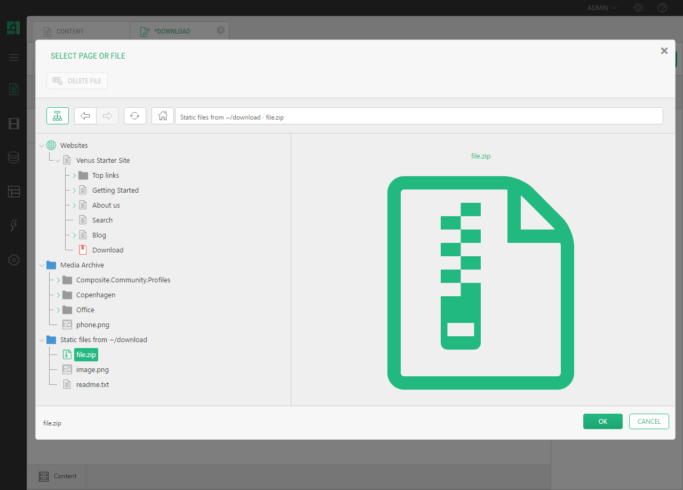Switch to the Content tab

coord(70,31)
